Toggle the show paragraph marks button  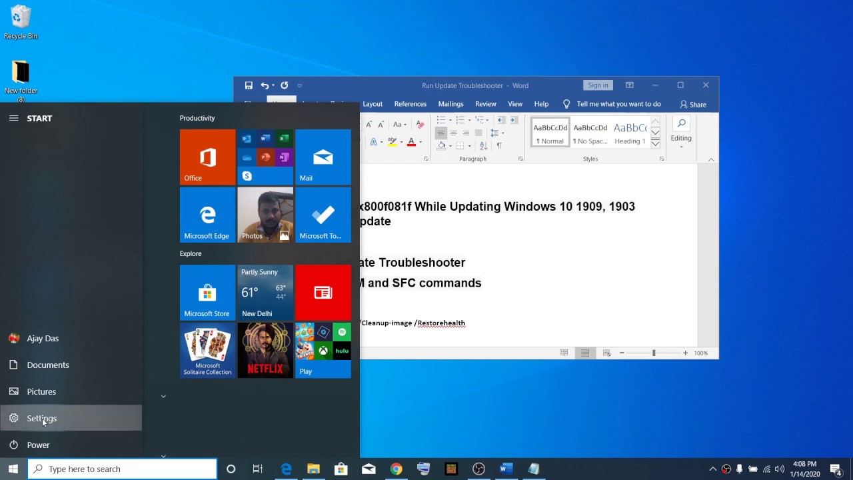coord(499,145)
